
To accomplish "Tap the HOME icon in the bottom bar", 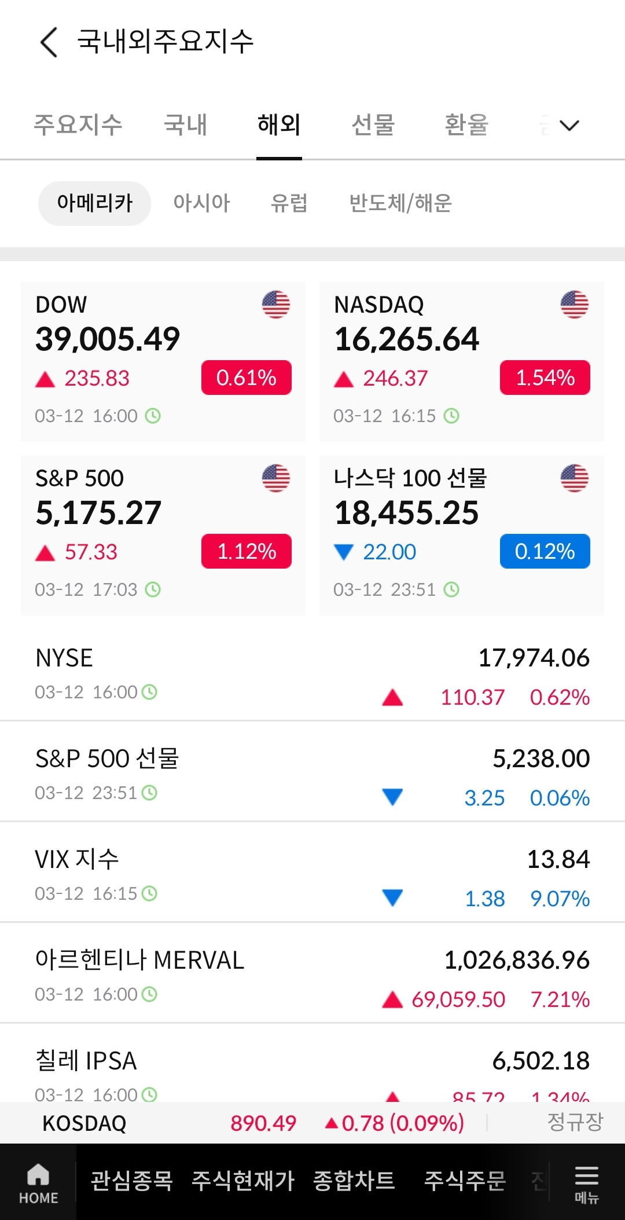I will (x=38, y=1184).
